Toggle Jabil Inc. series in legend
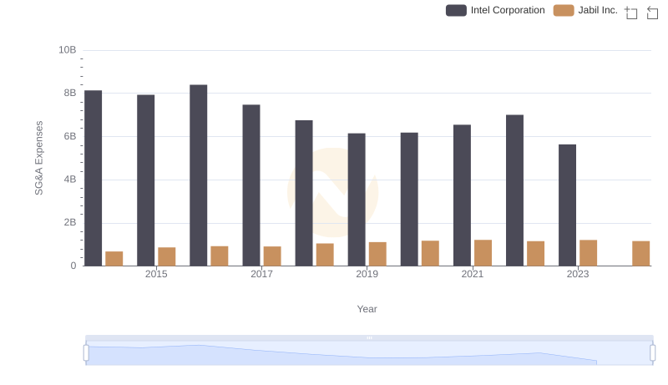Viewport: 668px width, 385px height. tap(585, 10)
